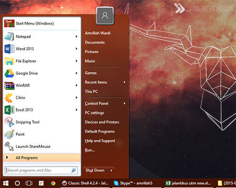236x188 pixels.
Task: Click the Search programs and files box
Action: [41, 171]
